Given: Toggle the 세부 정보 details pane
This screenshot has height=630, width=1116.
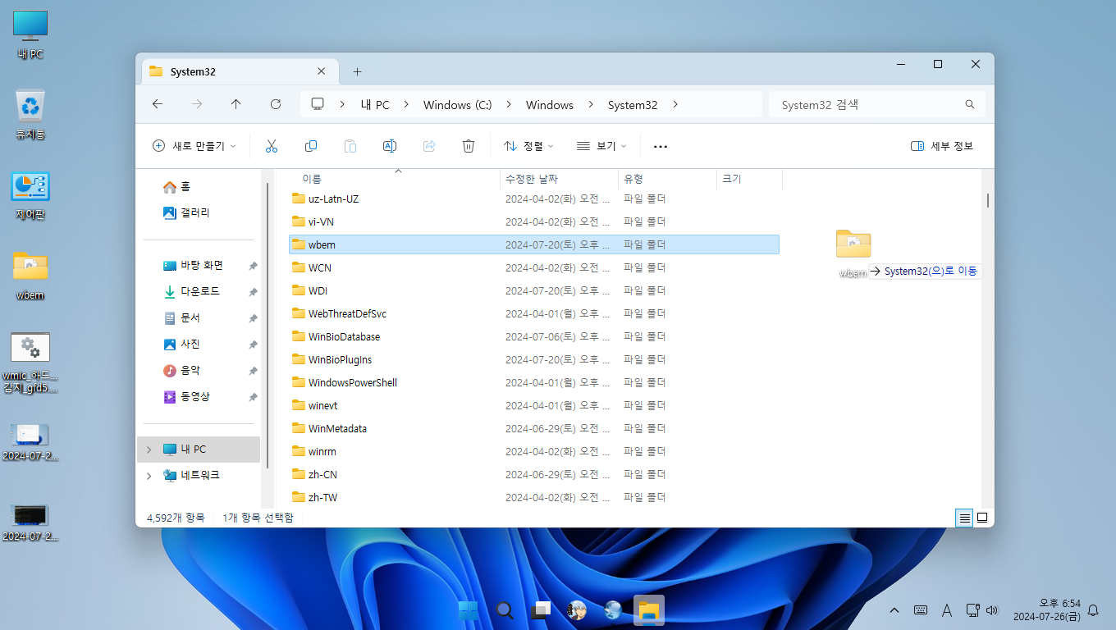Looking at the screenshot, I should pos(942,146).
